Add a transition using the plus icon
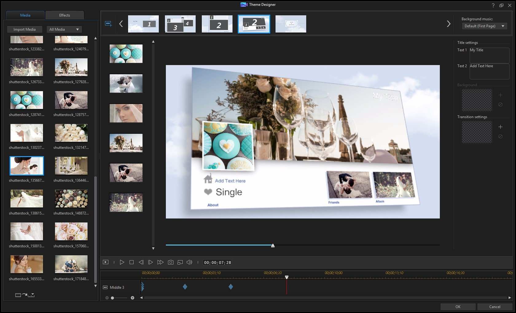Screen dimensions: 516x313 (500, 127)
